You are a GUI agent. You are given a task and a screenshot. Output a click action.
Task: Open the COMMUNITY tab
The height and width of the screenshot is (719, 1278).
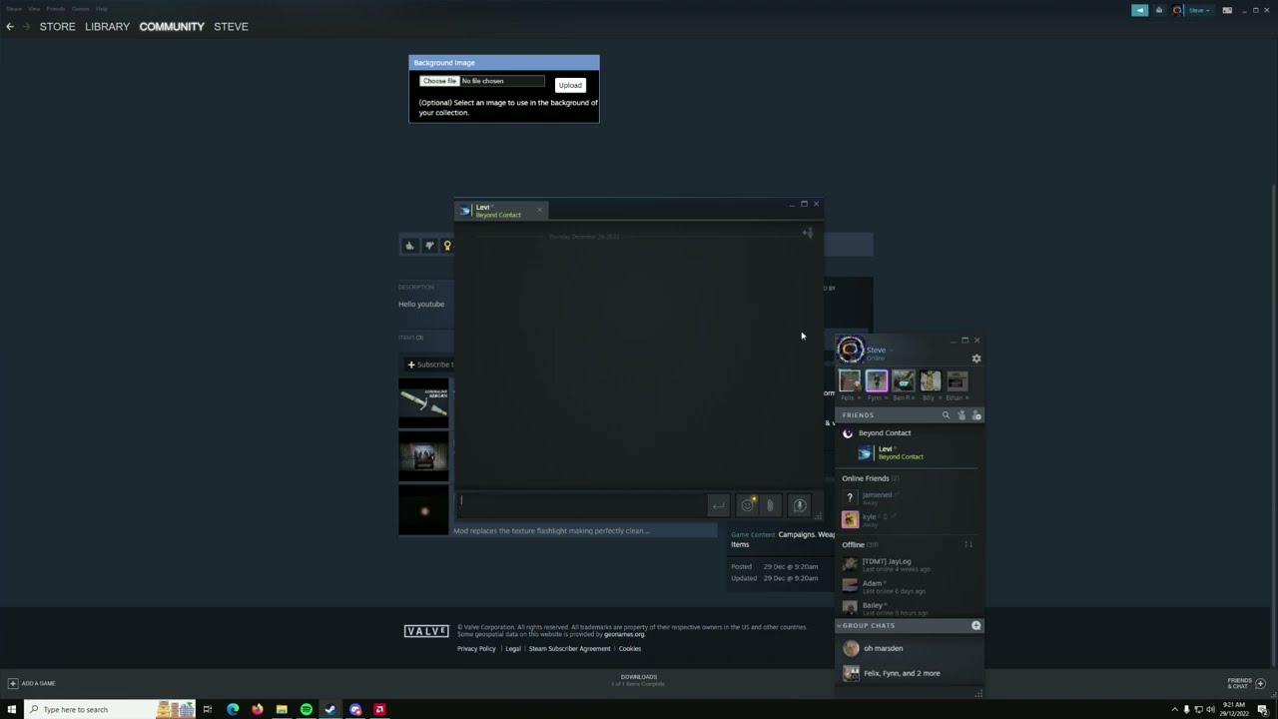[x=172, y=27]
